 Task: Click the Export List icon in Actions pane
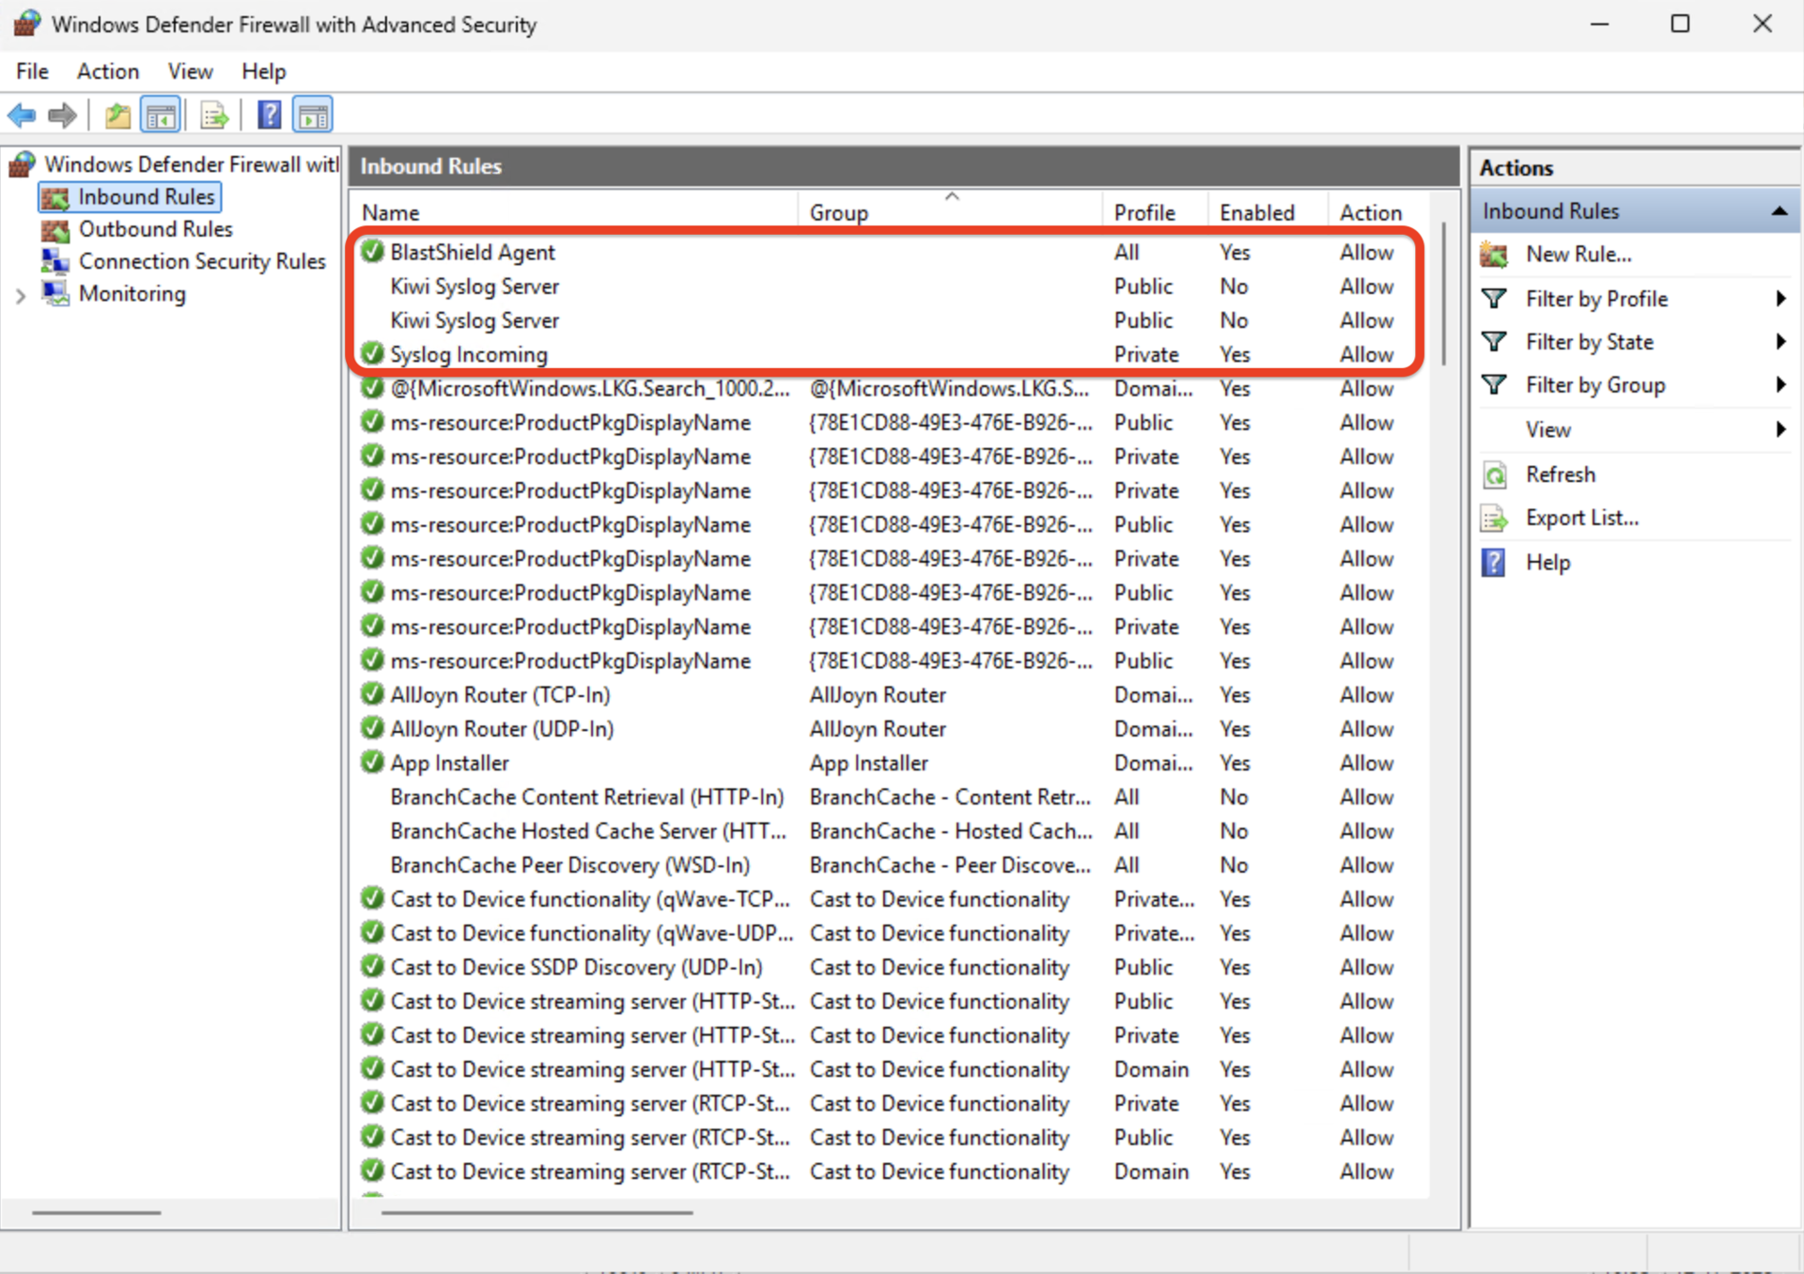tap(1494, 518)
